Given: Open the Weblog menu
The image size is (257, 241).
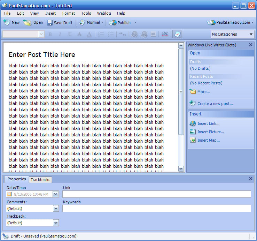Looking at the screenshot, I should click(104, 13).
